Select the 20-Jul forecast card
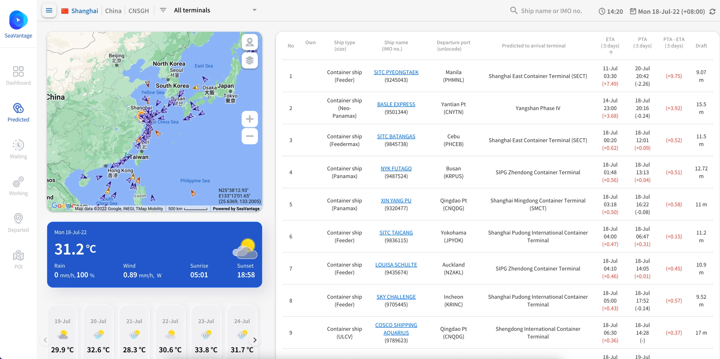Viewport: 720px width, 359px height. point(98,332)
